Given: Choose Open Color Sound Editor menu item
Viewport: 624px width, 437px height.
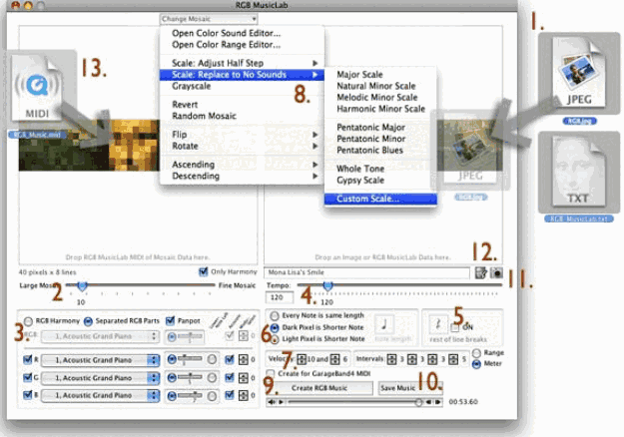Looking at the screenshot, I should (242, 33).
